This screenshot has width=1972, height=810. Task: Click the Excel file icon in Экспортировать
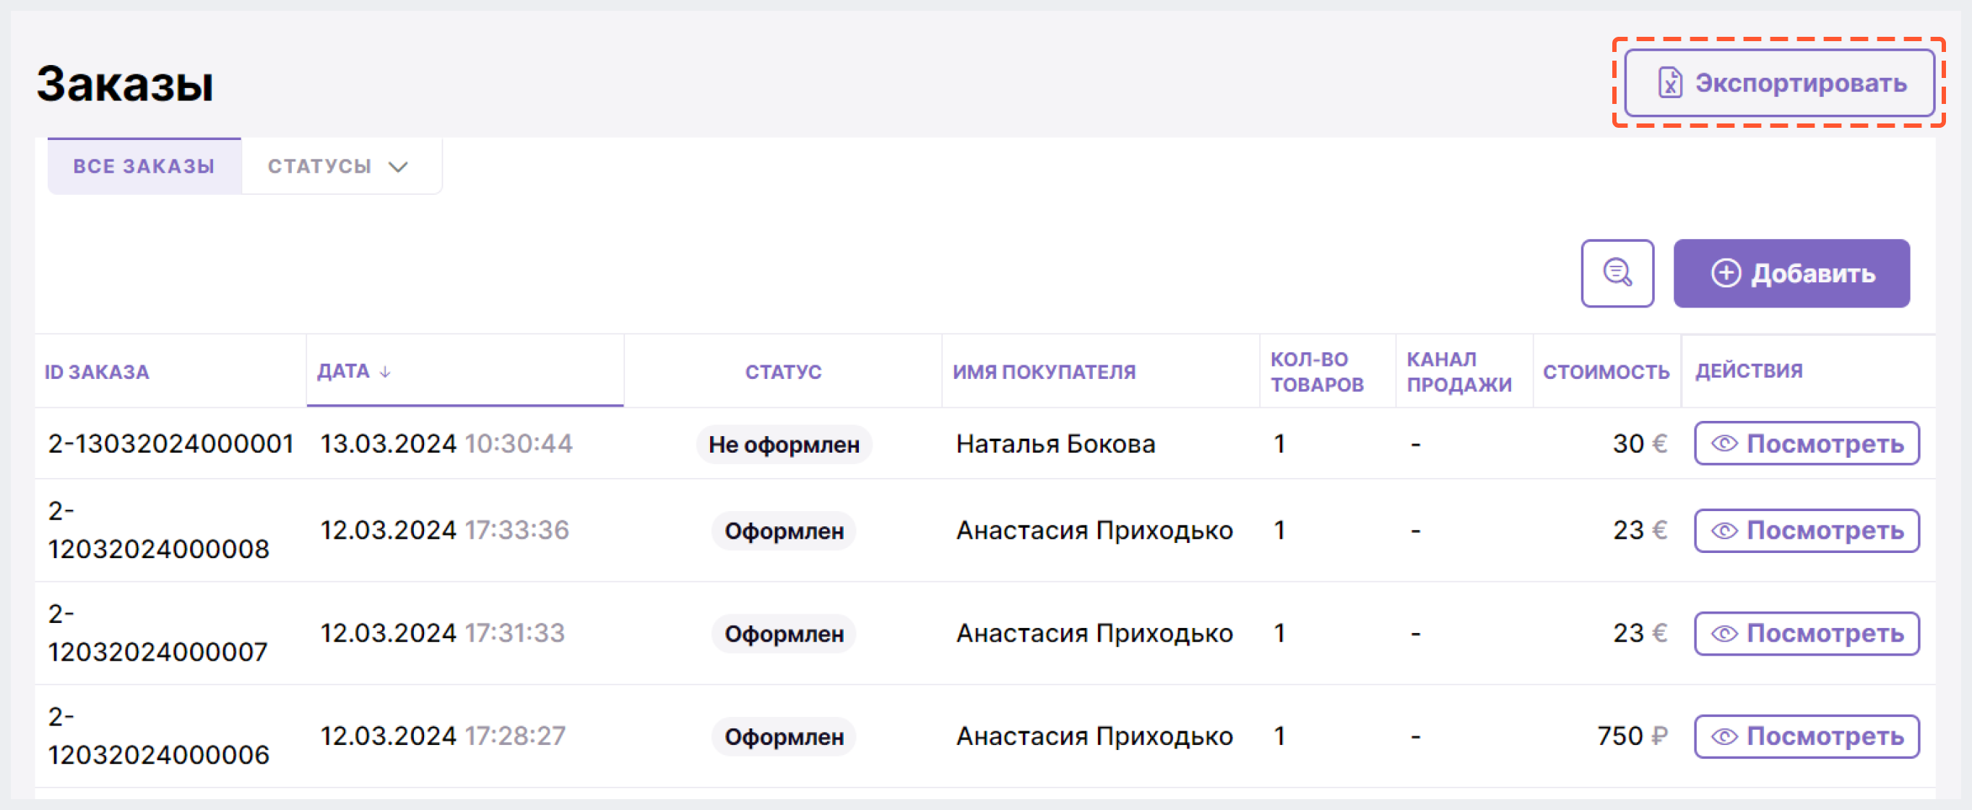click(1669, 82)
